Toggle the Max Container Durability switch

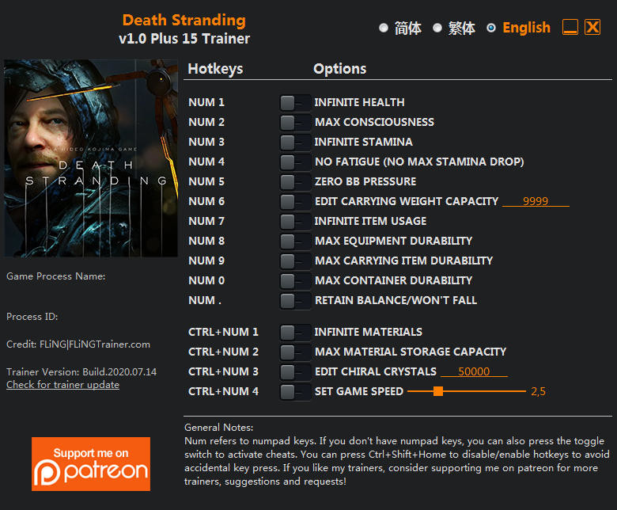[295, 281]
